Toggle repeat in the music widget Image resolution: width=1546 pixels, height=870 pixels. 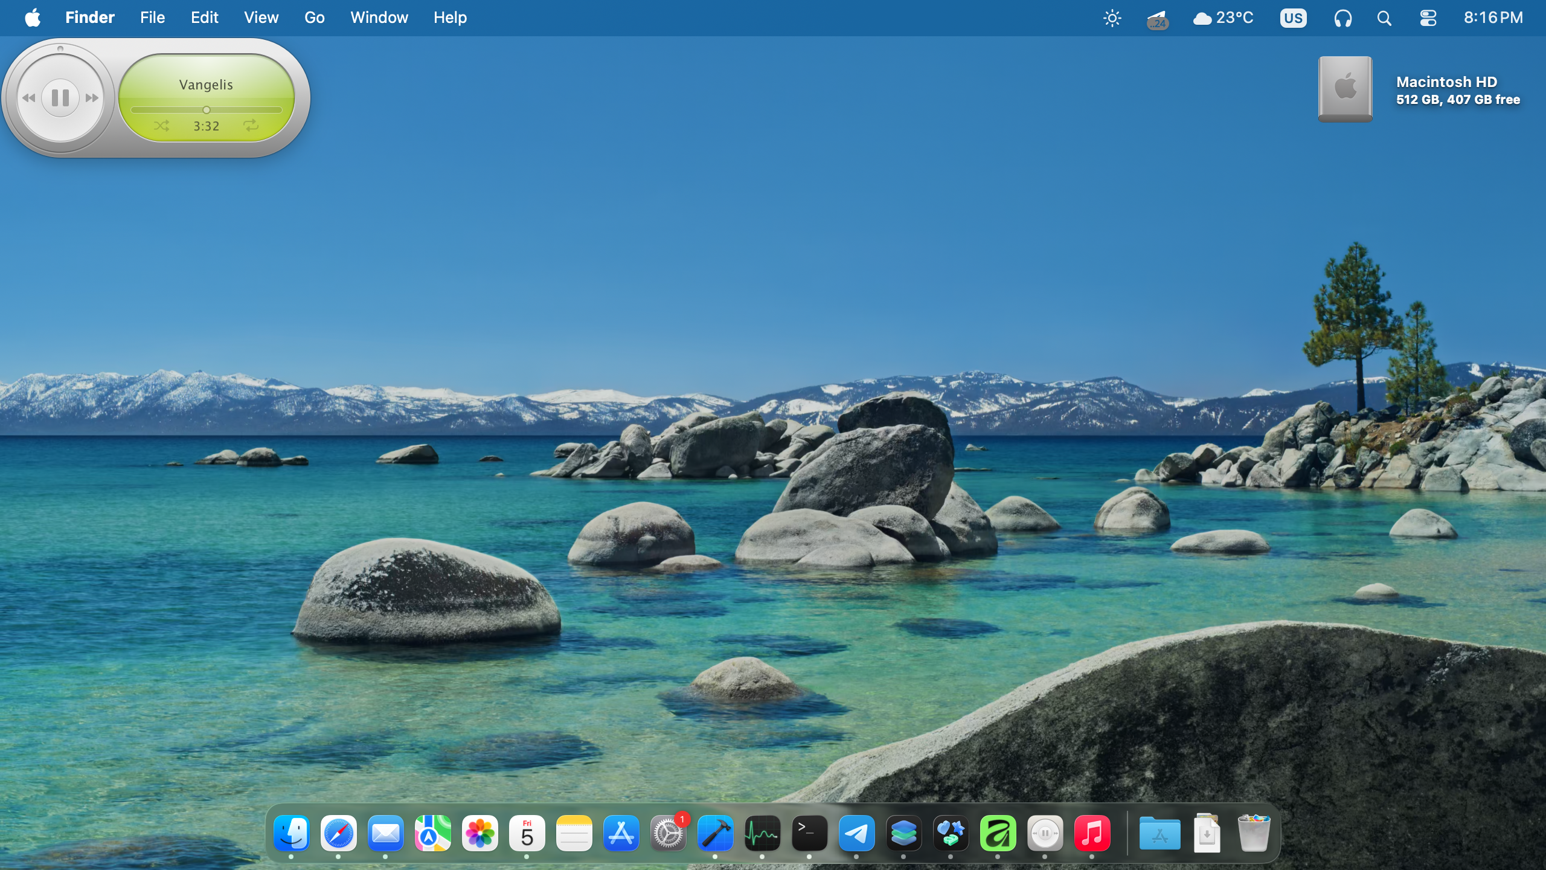point(251,125)
